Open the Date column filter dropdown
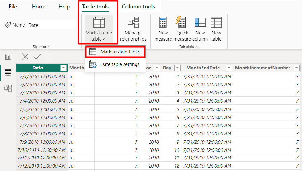The width and height of the screenshot is (302, 171). 63,68
